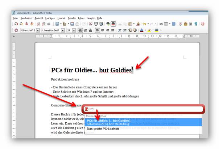219x149 pixels.
Task: Click the Open folder icon
Action: [x=65, y=24]
